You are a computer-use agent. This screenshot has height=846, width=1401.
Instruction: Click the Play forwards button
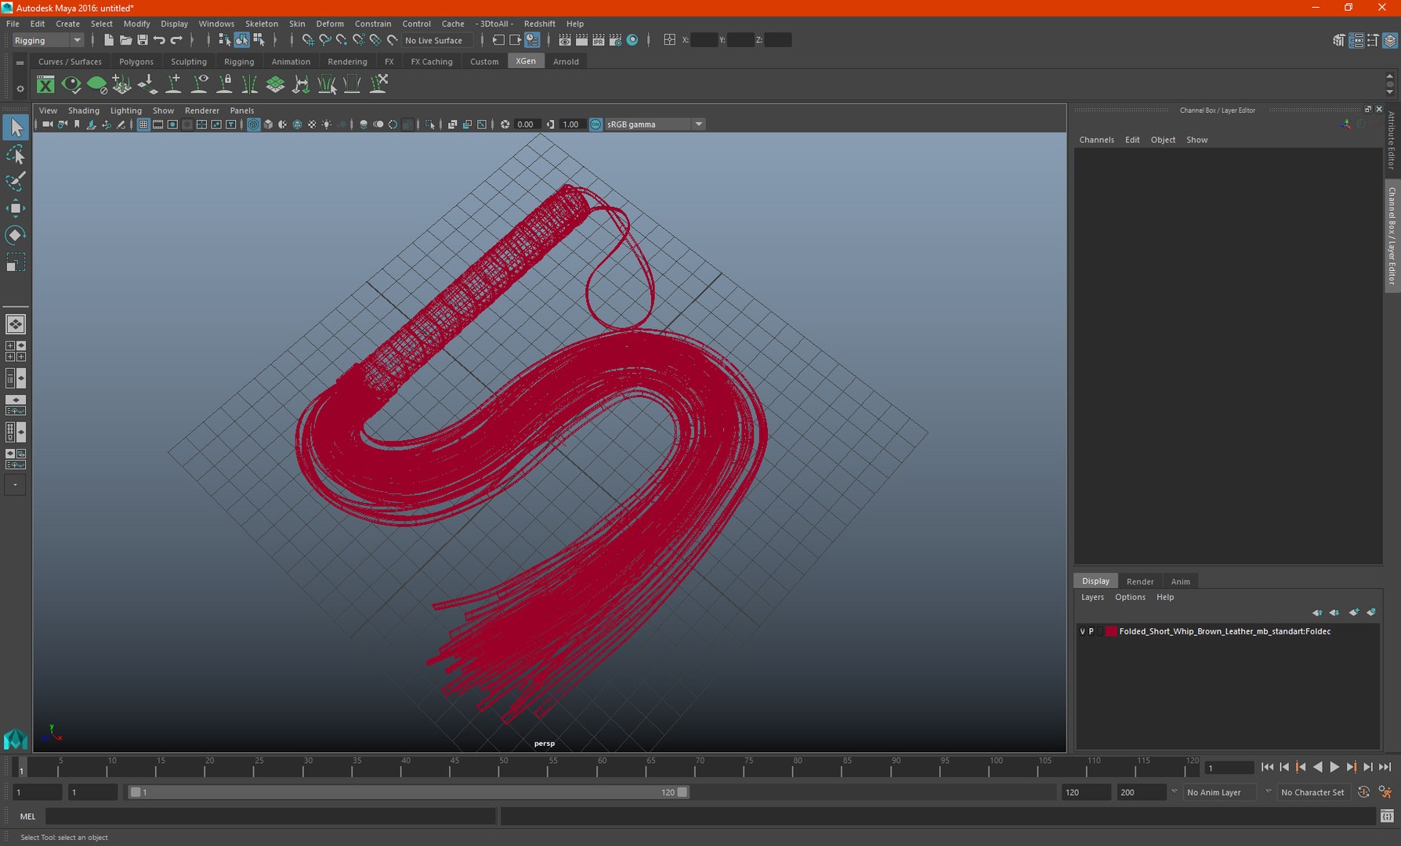pyautogui.click(x=1334, y=768)
